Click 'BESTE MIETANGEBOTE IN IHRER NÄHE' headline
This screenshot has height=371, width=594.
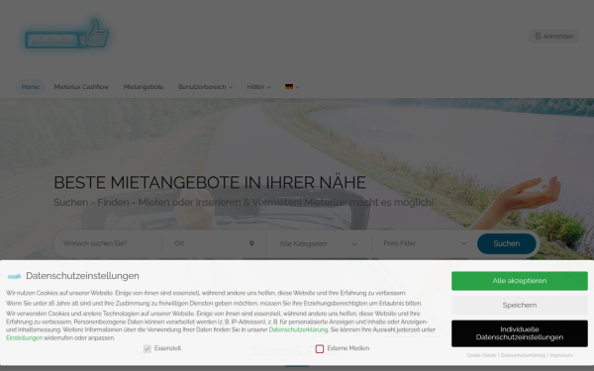pyautogui.click(x=210, y=182)
